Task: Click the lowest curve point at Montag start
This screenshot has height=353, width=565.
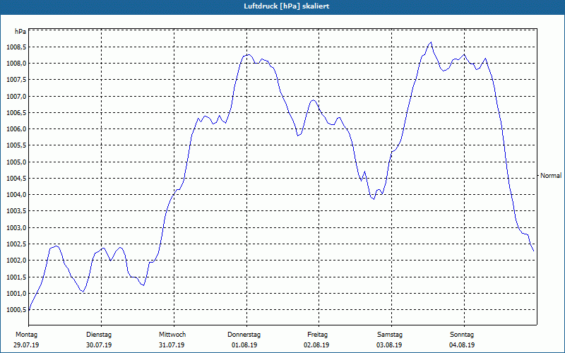Action: 29,310
